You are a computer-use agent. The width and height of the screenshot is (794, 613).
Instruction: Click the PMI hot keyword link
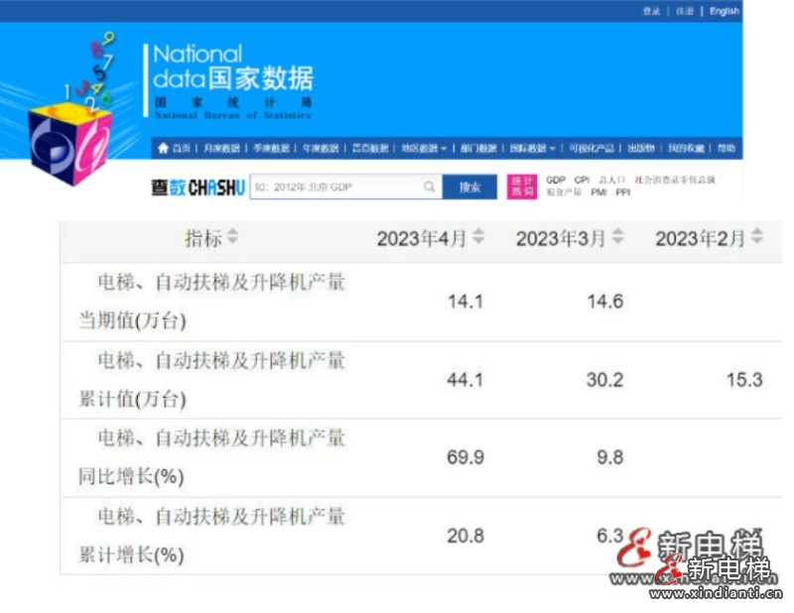pyautogui.click(x=598, y=192)
